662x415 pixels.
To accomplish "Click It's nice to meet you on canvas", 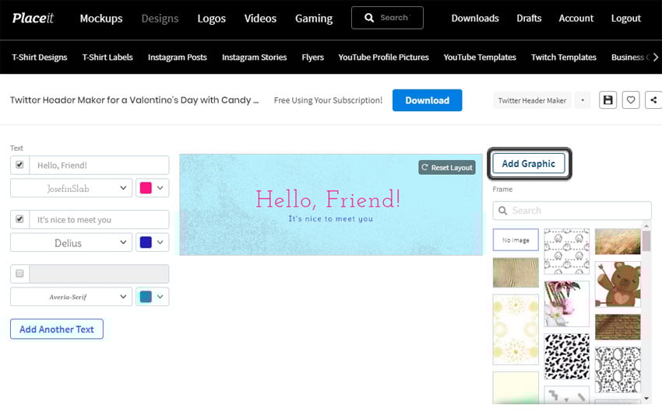I will 330,218.
